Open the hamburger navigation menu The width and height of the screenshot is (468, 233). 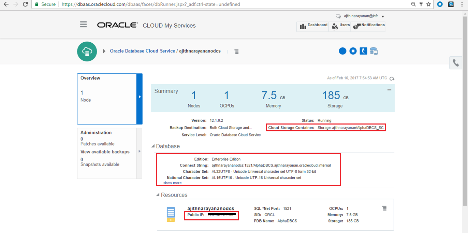84,25
